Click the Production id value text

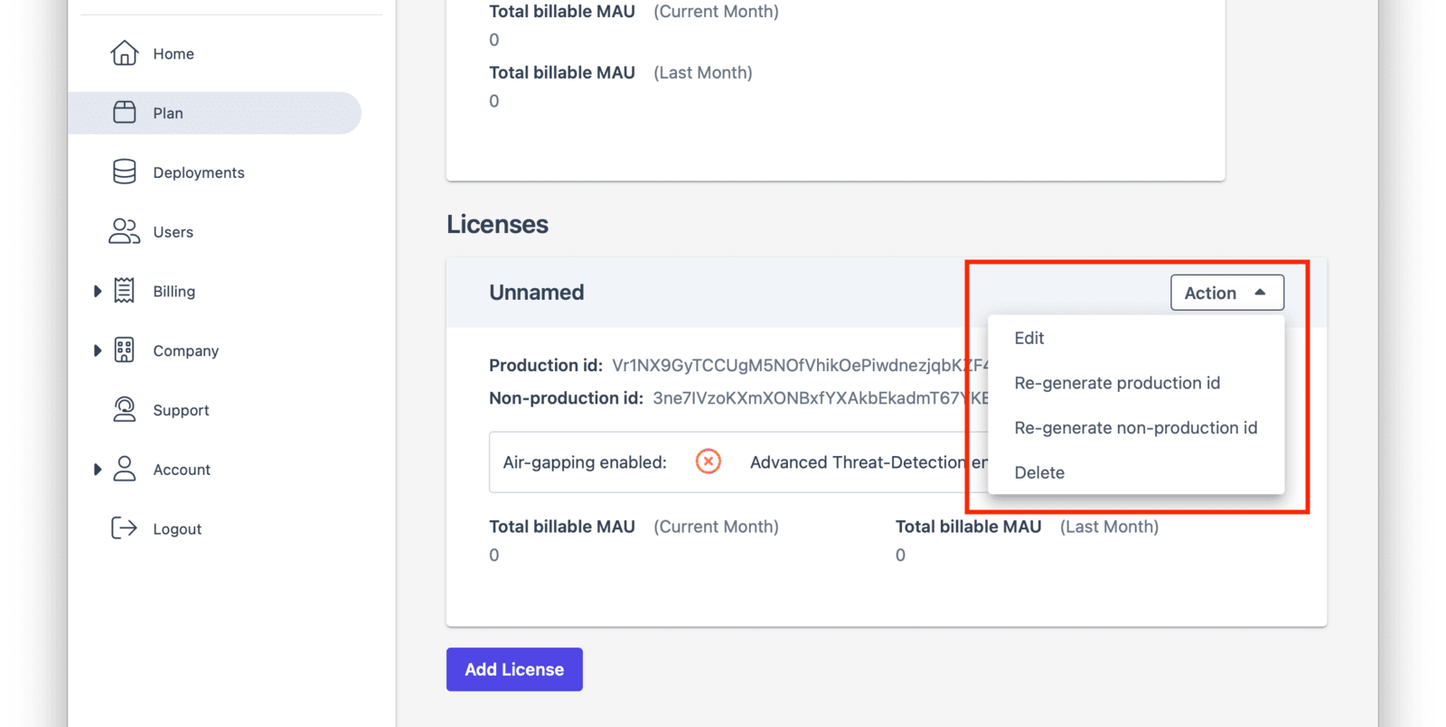click(x=801, y=365)
